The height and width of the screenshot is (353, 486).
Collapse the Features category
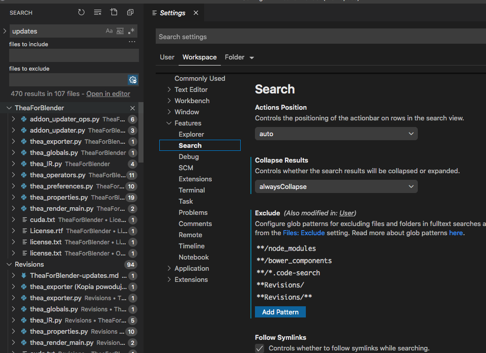pos(169,123)
